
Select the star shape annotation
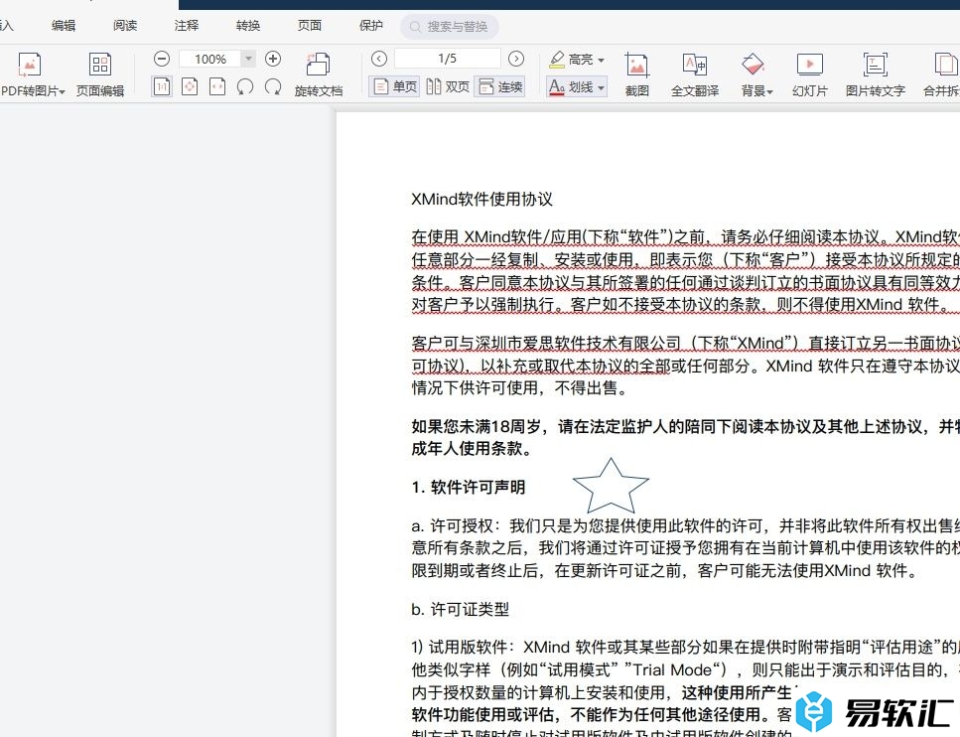click(x=611, y=487)
